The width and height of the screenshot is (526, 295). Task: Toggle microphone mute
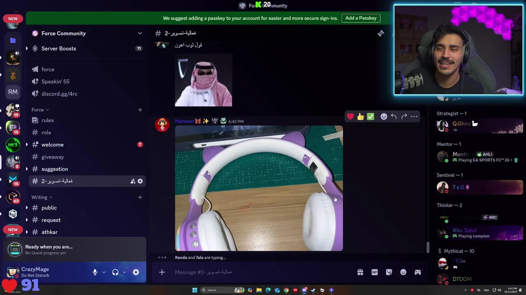point(95,272)
